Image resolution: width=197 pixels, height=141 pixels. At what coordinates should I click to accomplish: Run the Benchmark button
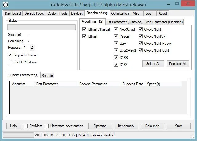pos(126,126)
